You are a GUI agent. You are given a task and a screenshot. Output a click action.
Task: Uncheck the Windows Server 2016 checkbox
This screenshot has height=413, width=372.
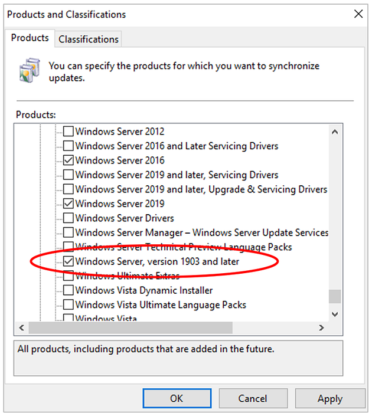click(x=68, y=160)
